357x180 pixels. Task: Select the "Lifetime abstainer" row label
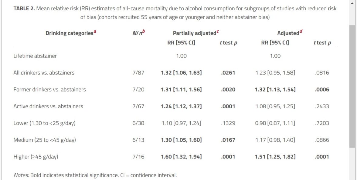point(35,56)
